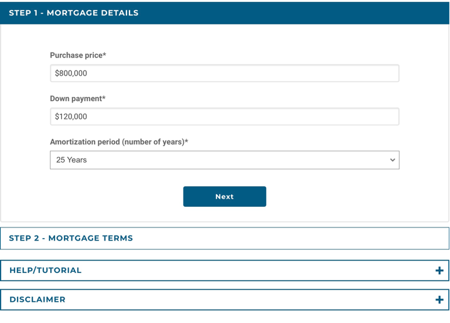450x323 pixels.
Task: Click the "Amortization period (number of years)*" label
Action: (119, 142)
